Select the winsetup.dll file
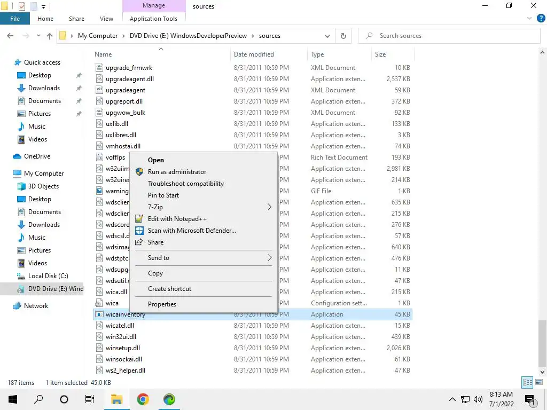The width and height of the screenshot is (547, 410). [122, 348]
